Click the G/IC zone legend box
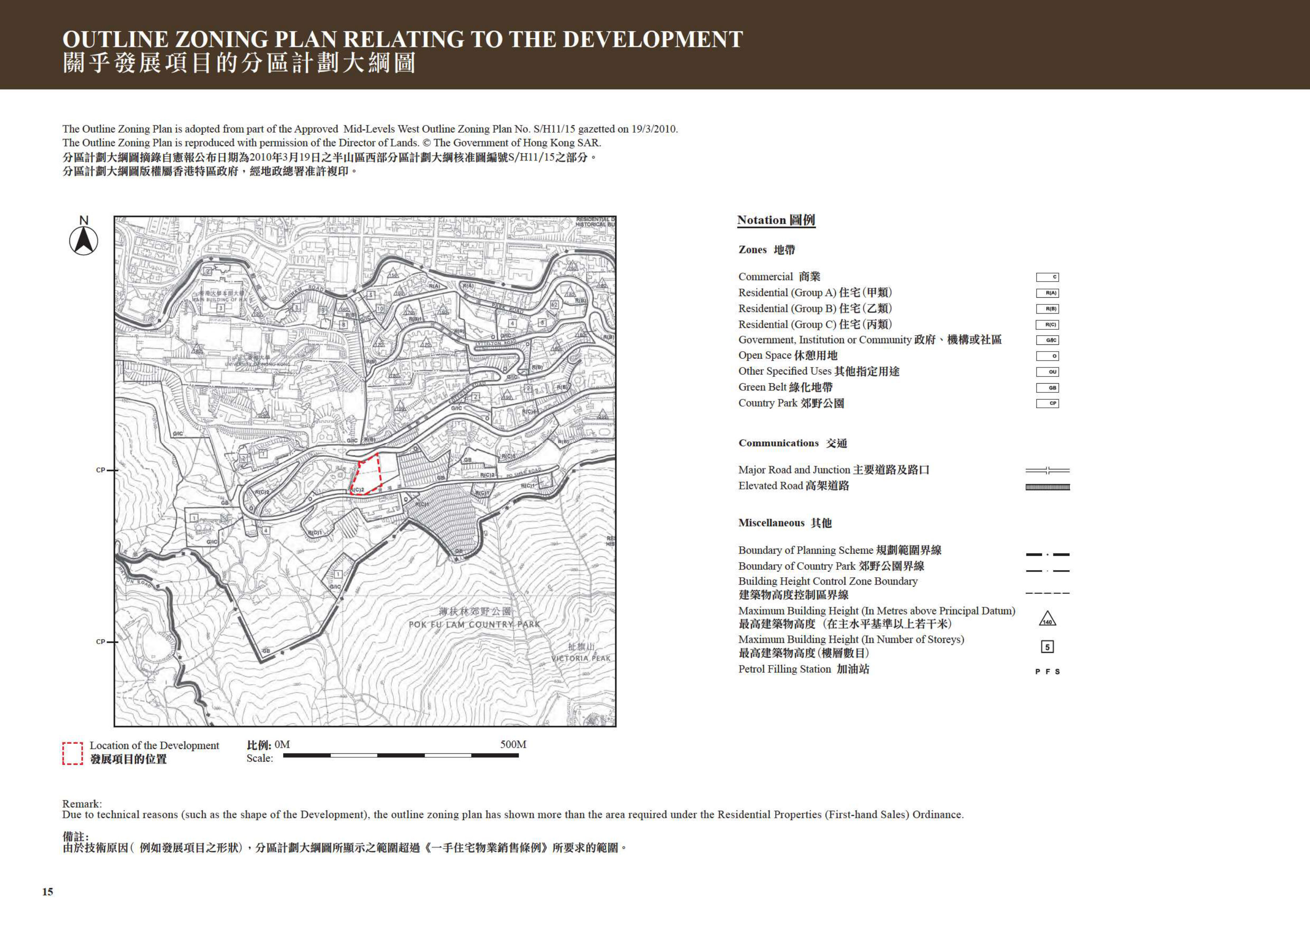1310x926 pixels. click(x=1047, y=340)
